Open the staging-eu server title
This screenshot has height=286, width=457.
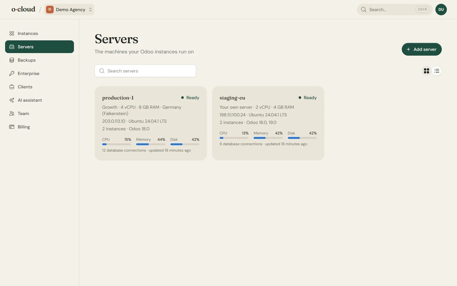pos(232,98)
